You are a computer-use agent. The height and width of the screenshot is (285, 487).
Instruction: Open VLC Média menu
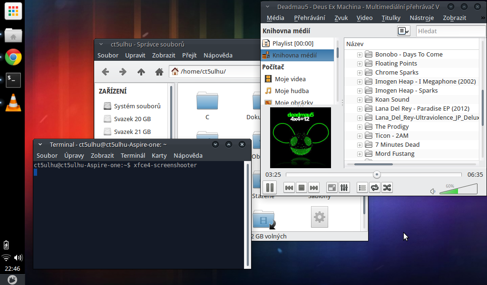click(275, 18)
